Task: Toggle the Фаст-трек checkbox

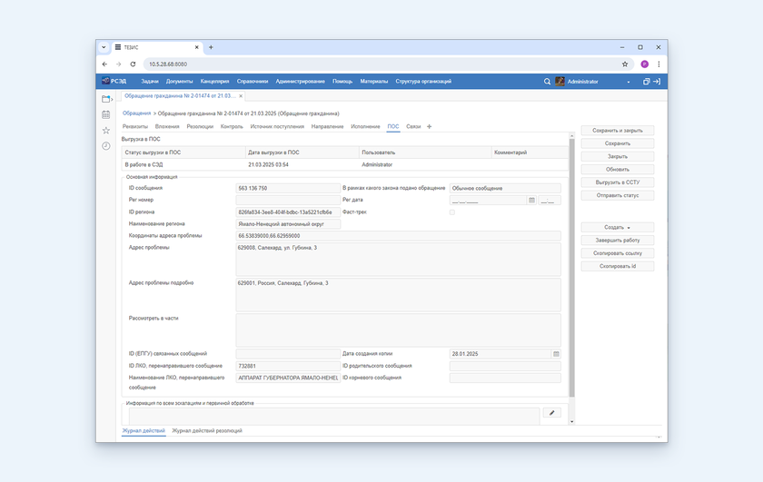Action: 452,211
